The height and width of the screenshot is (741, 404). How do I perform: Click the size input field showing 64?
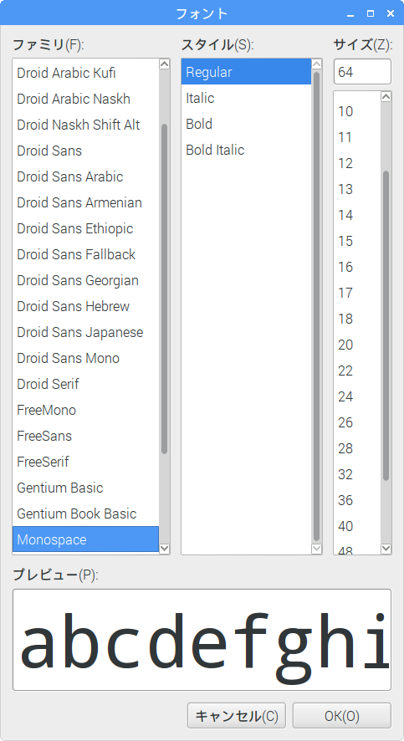(x=362, y=72)
